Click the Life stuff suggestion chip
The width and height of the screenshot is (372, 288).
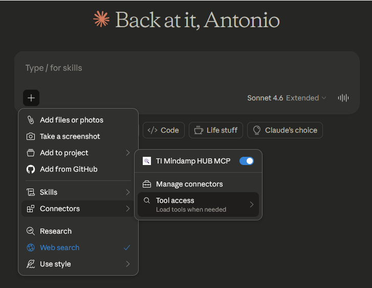click(x=215, y=130)
